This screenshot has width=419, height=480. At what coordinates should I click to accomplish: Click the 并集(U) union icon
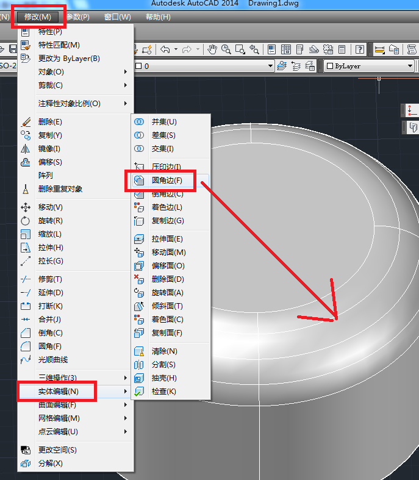coord(139,122)
